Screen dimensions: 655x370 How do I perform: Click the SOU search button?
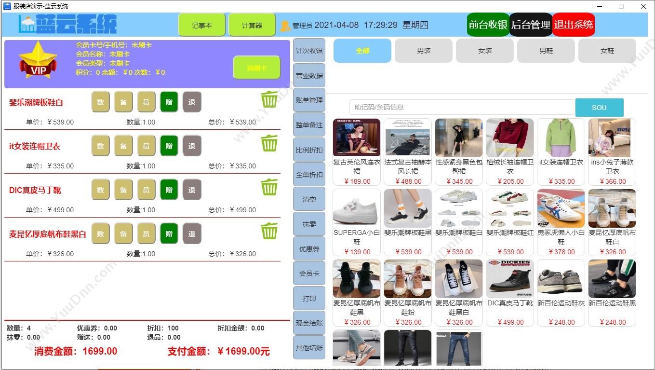click(599, 108)
